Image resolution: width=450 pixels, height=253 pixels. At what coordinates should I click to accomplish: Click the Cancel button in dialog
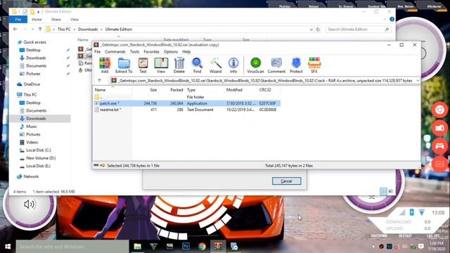click(x=286, y=181)
